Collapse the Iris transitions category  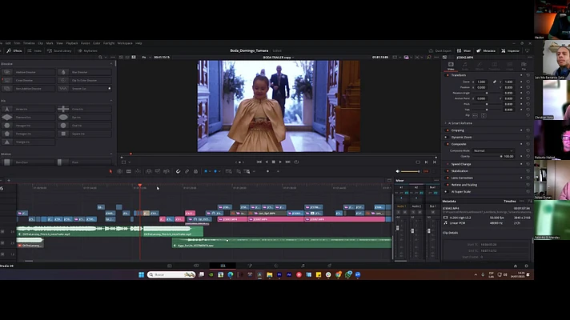pos(111,101)
